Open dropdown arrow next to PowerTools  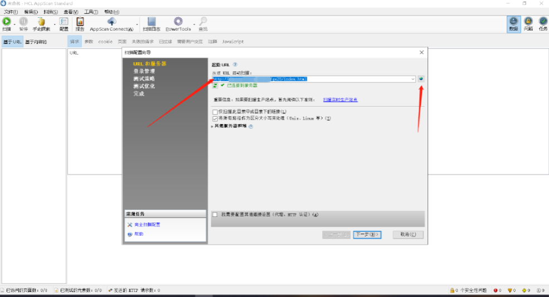(x=195, y=24)
